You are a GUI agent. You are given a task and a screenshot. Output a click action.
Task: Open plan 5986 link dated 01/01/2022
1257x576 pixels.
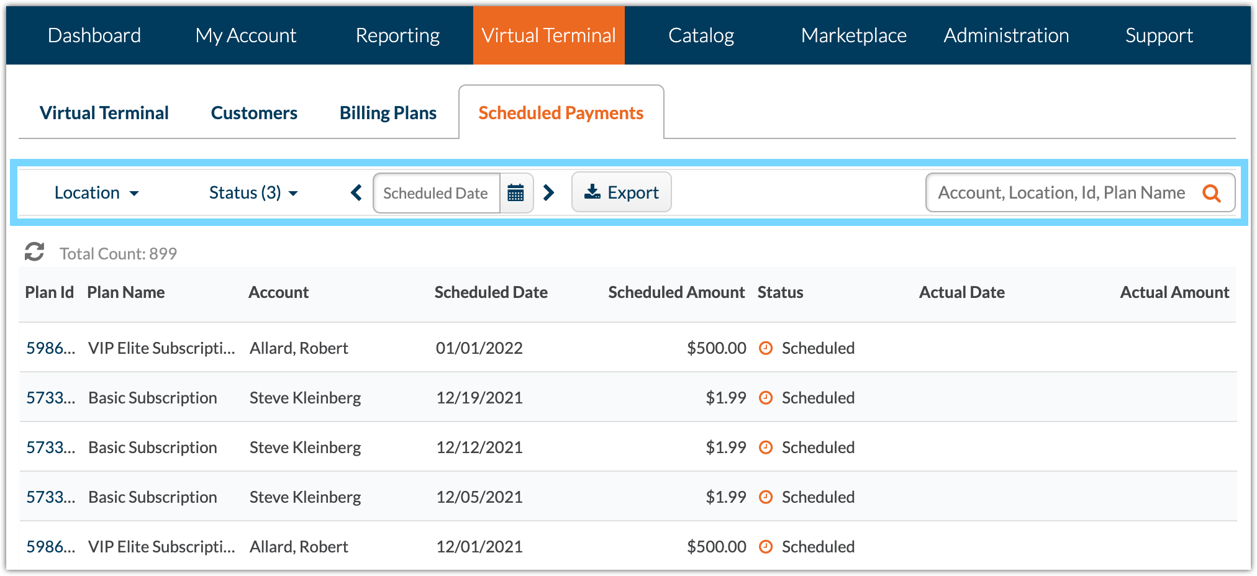(50, 348)
